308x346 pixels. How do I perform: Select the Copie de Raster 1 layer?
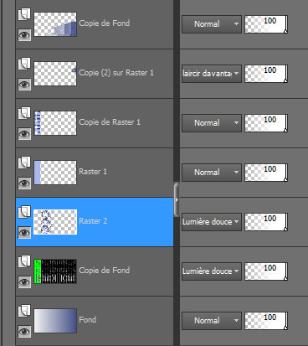coord(110,122)
